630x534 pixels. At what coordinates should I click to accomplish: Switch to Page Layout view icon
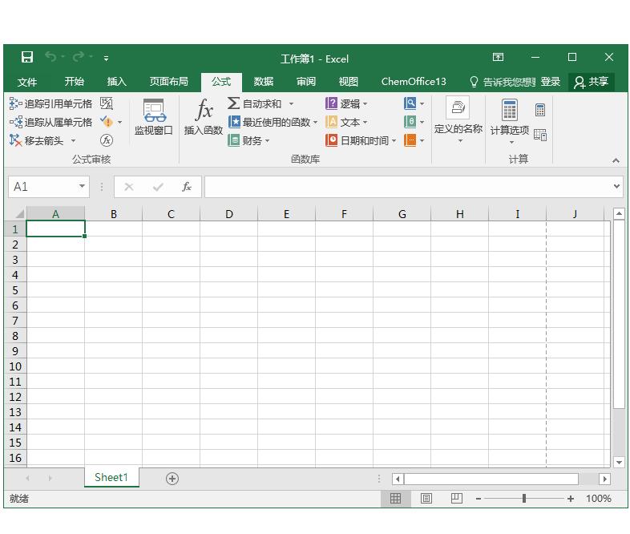click(426, 499)
